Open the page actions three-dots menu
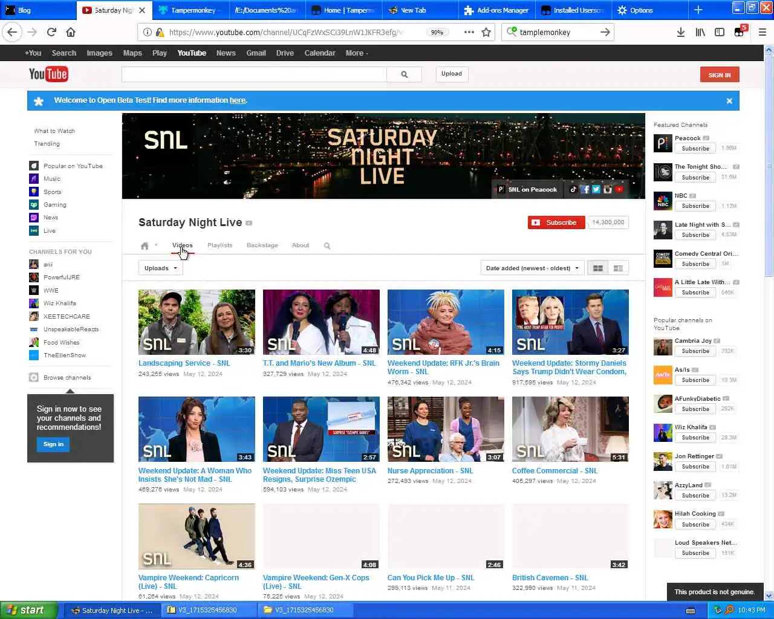The image size is (774, 619). point(469,32)
